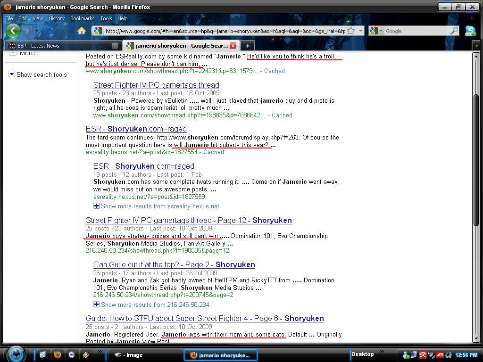Viewport: 483px width, 362px height.
Task: Close the jamerio shoryuken Google Search tab
Action: coord(233,46)
